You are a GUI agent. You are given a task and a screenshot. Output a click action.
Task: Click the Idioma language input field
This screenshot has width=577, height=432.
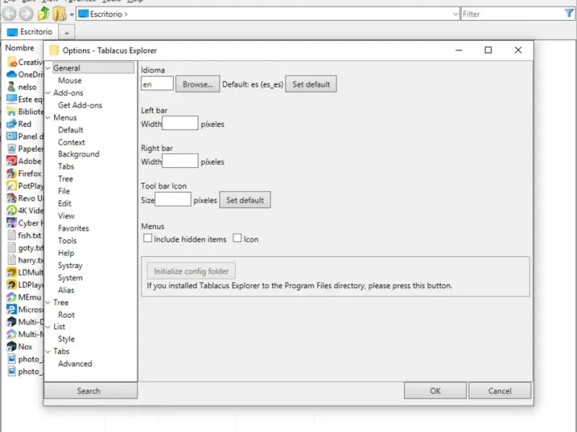click(x=157, y=84)
